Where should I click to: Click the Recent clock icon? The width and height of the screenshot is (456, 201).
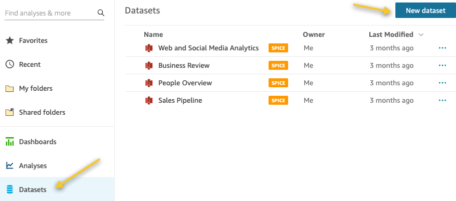10,64
